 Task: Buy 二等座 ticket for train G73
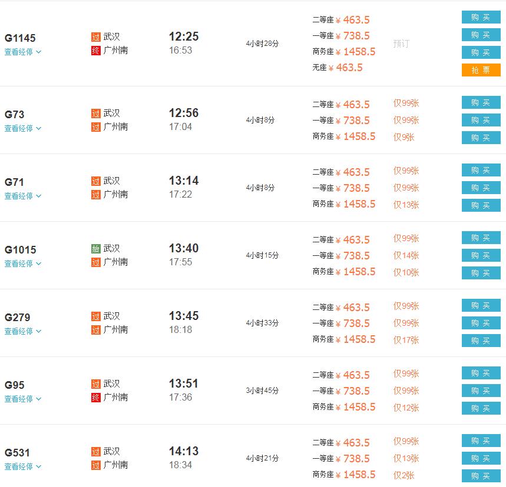click(x=481, y=102)
